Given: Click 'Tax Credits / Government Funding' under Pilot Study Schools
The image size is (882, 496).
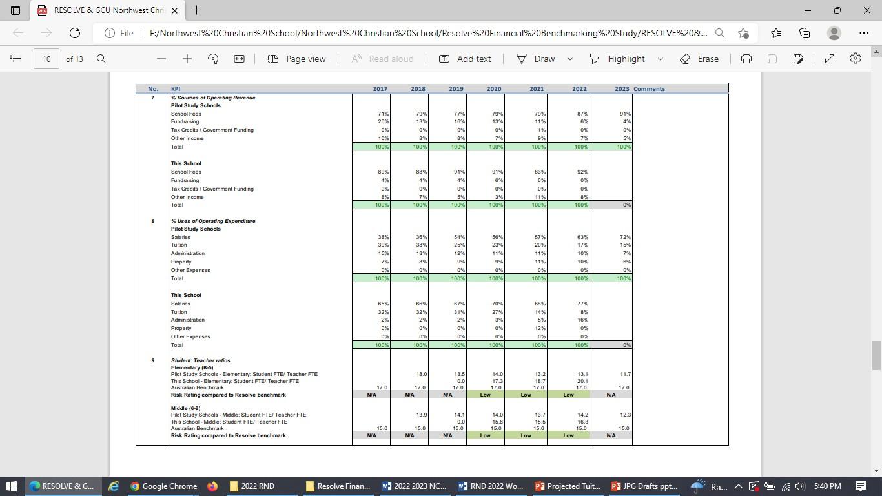Looking at the screenshot, I should [x=212, y=130].
